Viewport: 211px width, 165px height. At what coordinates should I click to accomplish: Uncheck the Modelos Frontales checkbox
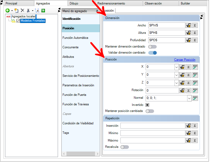18,21
